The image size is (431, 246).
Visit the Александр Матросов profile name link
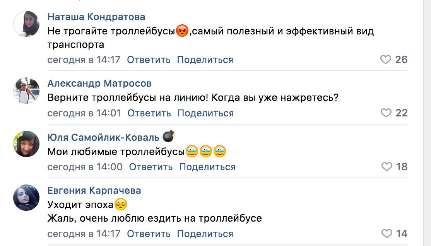coord(99,84)
